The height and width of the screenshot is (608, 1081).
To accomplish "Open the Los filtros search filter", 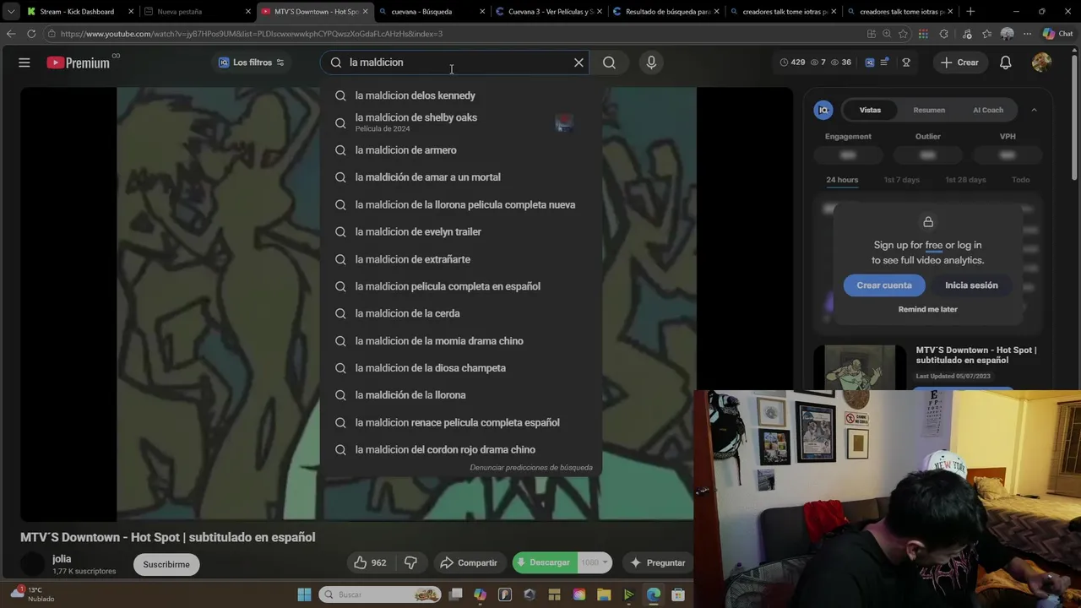I will coord(252,62).
